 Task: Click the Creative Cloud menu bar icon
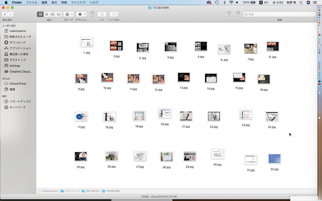coord(209,3)
